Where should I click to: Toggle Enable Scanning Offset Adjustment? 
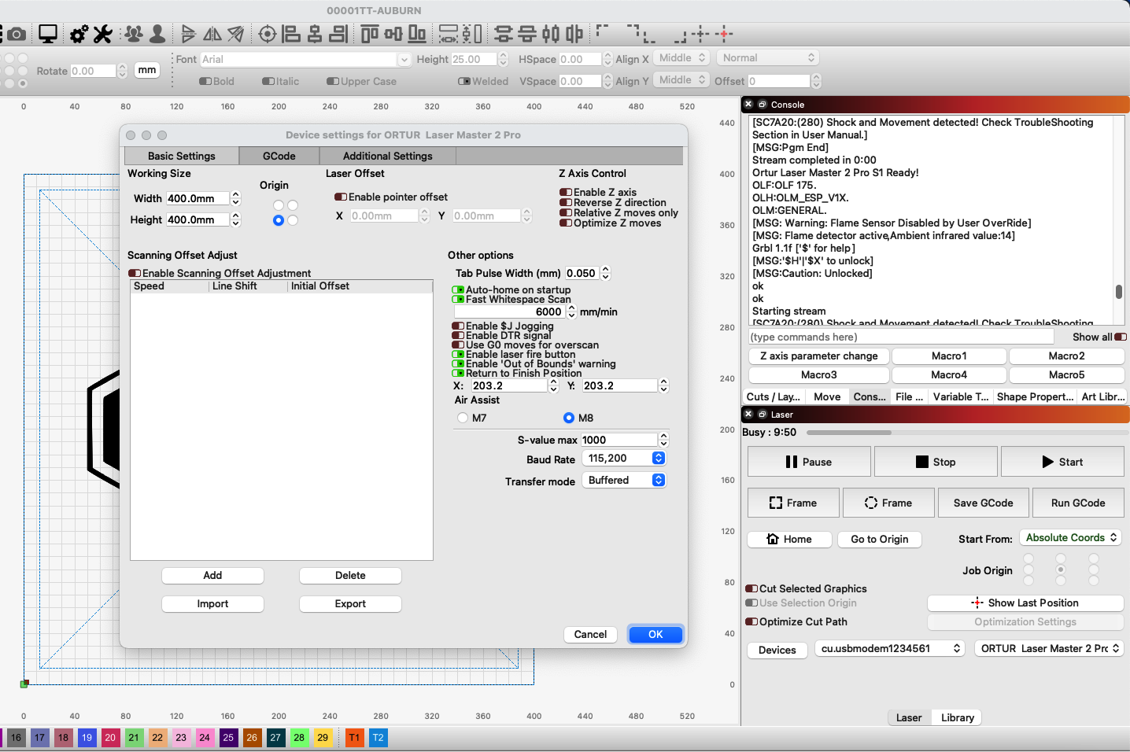(135, 273)
